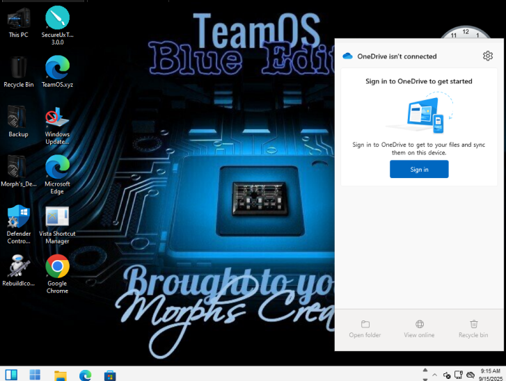The height and width of the screenshot is (381, 506).
Task: Open File Explorer from the taskbar
Action: [x=61, y=375]
